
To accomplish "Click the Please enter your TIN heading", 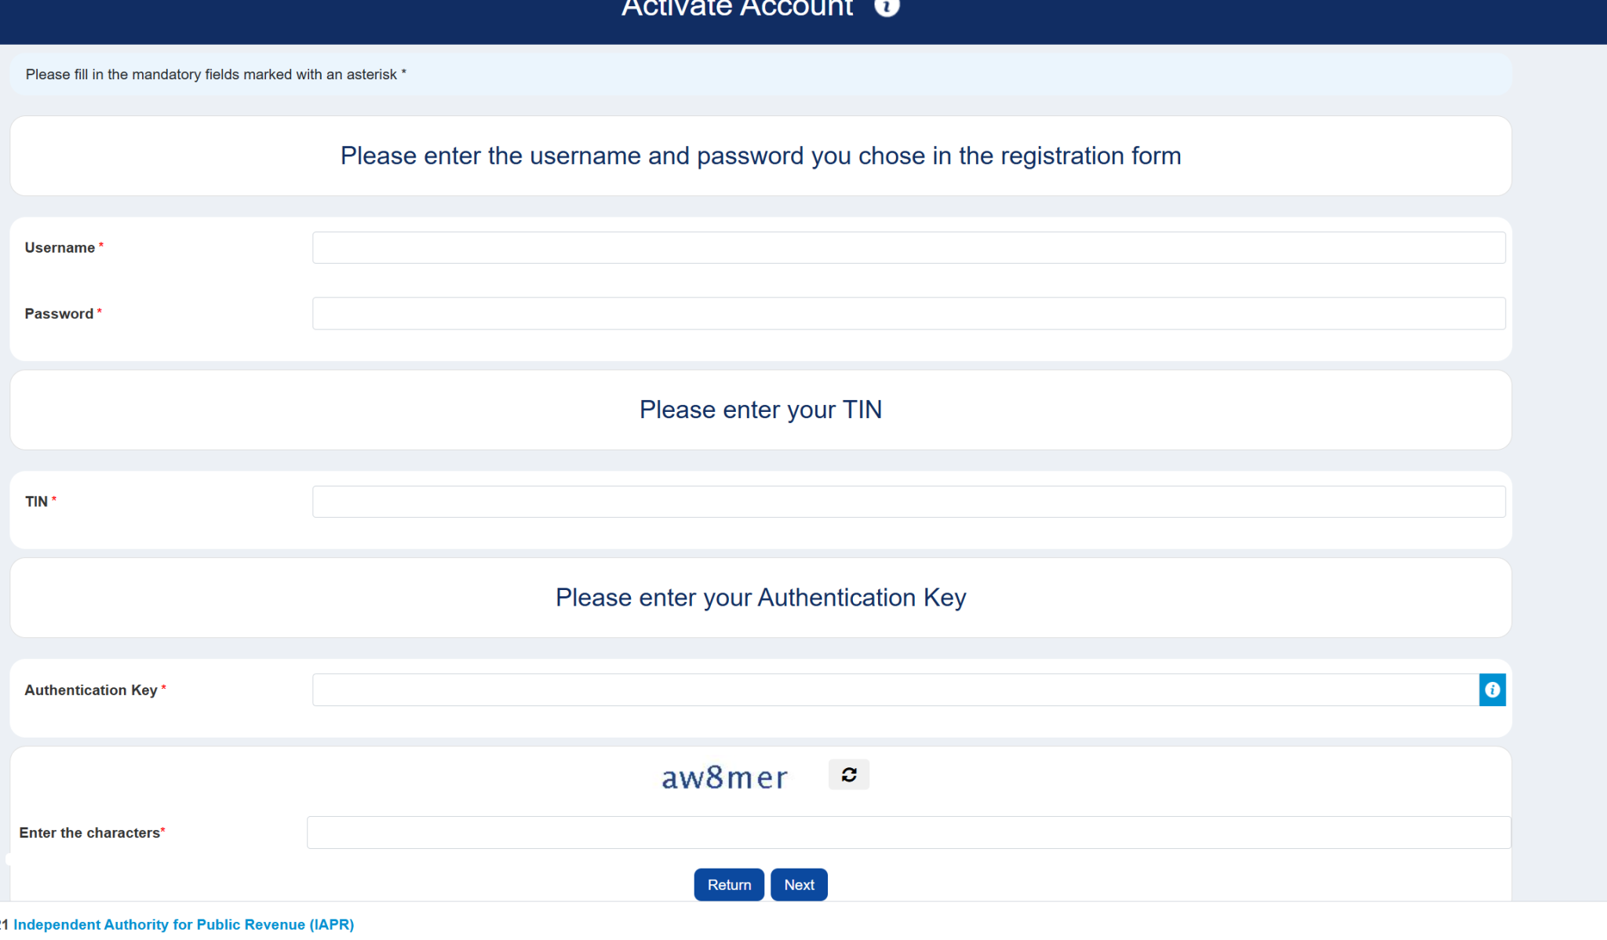I will click(760, 410).
